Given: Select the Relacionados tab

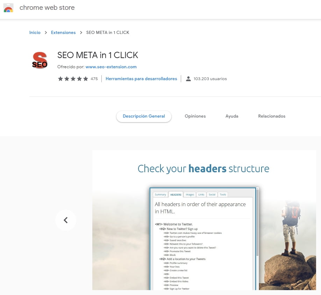Looking at the screenshot, I should [272, 116].
